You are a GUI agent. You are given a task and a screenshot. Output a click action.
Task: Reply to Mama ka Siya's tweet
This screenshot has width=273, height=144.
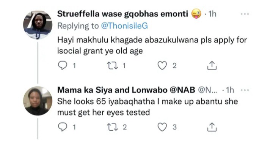(x=62, y=127)
